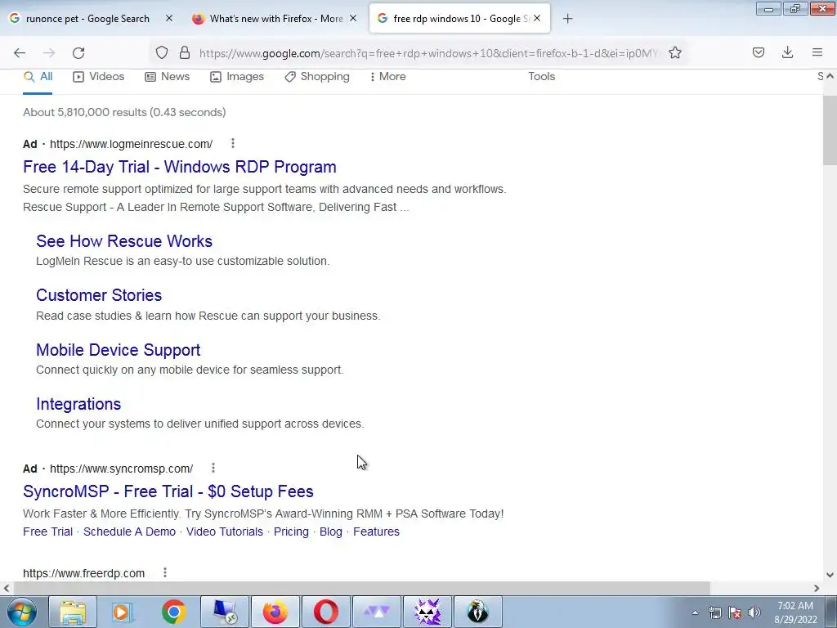837x628 pixels.
Task: Expand the More search filters menu
Action: 387,76
